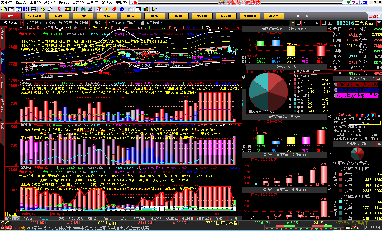
Task: Click the grid crosshair button beside 标
Action: point(299,23)
